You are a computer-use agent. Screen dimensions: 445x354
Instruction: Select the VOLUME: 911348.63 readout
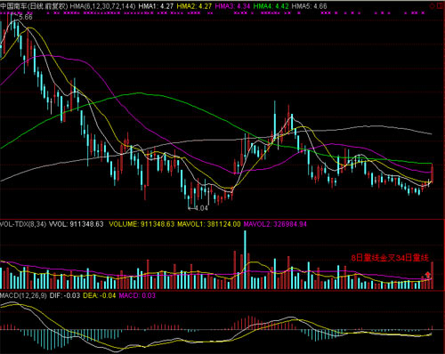tap(142, 224)
